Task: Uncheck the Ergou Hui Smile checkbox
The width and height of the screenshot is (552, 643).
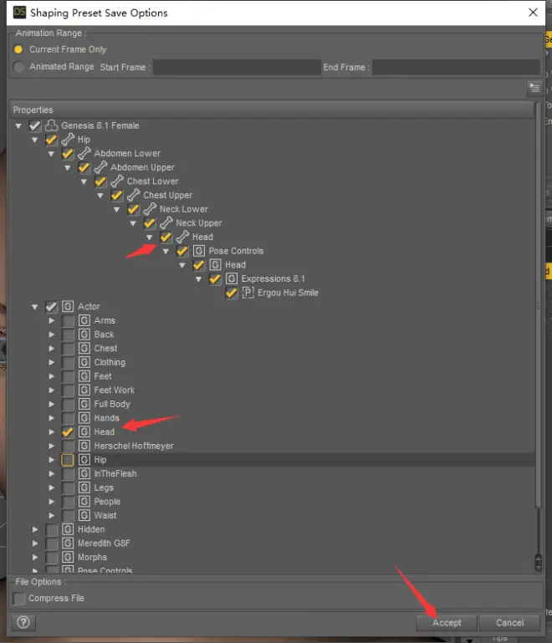Action: [x=232, y=293]
